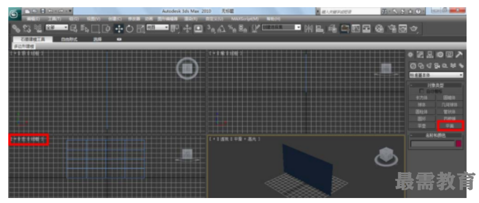Open the named selection sets dropdown

tap(282, 27)
